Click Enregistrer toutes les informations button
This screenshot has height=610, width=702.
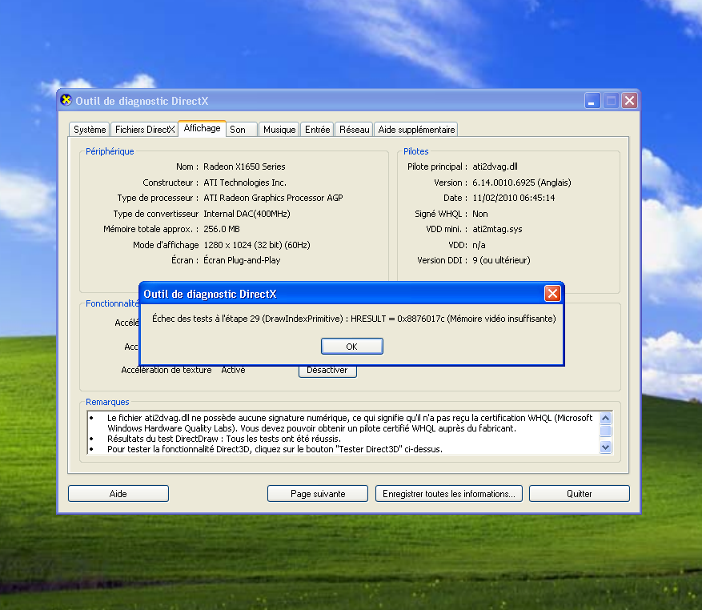pyautogui.click(x=449, y=494)
